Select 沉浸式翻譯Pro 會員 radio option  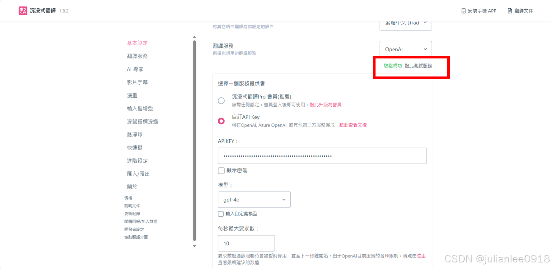point(221,100)
